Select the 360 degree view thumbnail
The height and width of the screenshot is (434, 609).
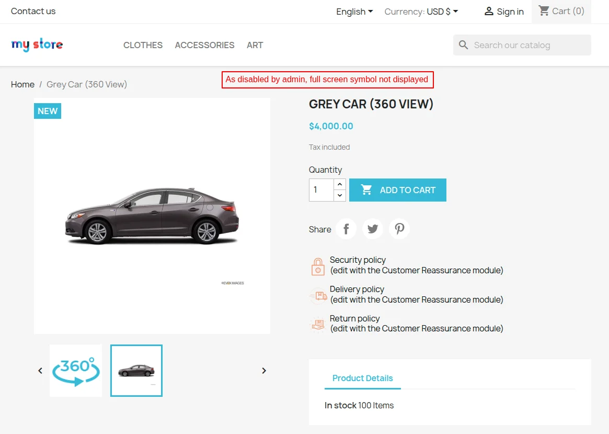pos(76,370)
